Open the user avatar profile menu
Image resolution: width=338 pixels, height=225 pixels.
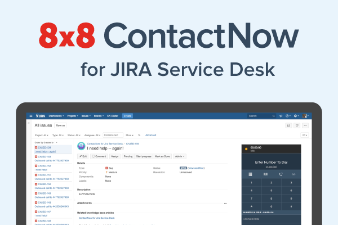pyautogui.click(x=305, y=116)
